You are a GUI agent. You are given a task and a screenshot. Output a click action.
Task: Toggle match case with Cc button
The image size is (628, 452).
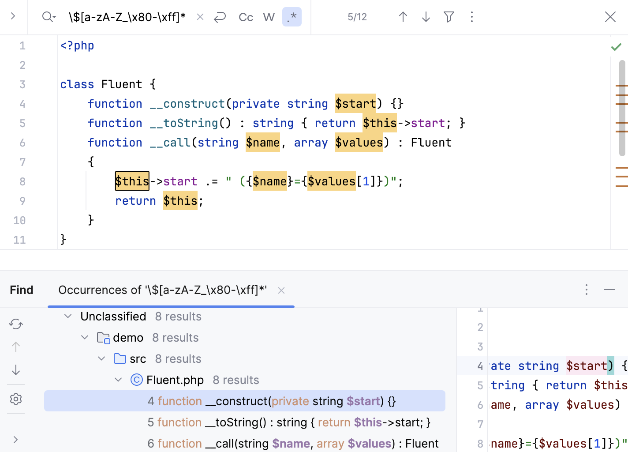pyautogui.click(x=245, y=17)
